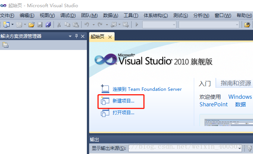The image size is (253, 154).
Task: Open the Debug menu 调试(D)
Action: click(68, 16)
